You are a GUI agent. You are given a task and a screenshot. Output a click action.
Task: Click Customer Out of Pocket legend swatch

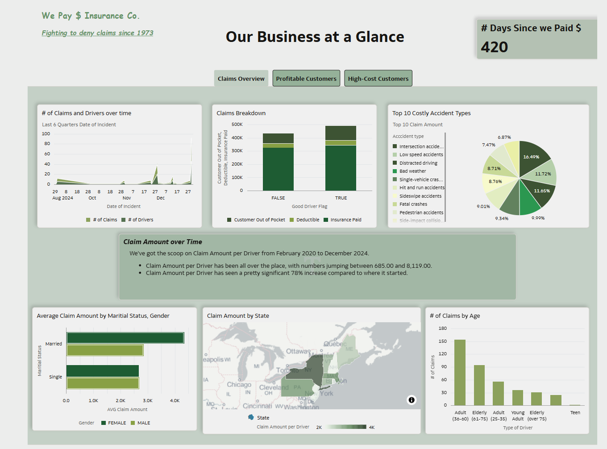[229, 220]
